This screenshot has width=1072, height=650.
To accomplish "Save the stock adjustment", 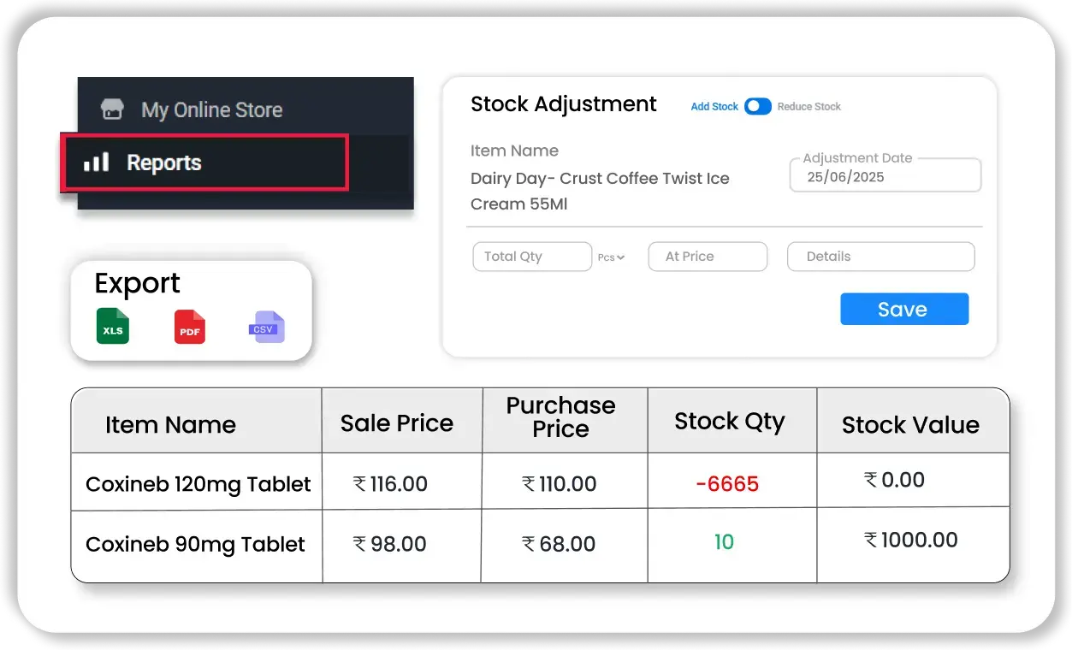I will click(904, 309).
